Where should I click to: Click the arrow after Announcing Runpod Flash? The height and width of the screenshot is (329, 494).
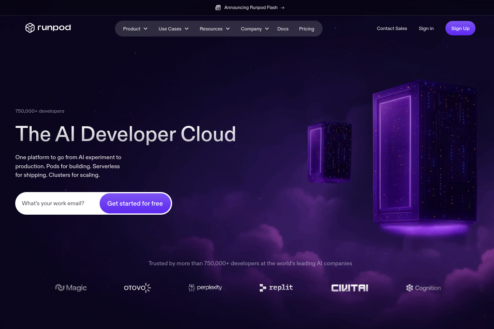[282, 7]
